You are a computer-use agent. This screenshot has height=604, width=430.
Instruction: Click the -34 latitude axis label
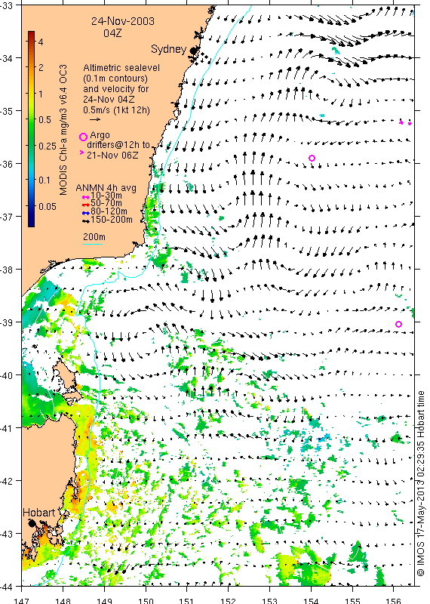point(7,58)
